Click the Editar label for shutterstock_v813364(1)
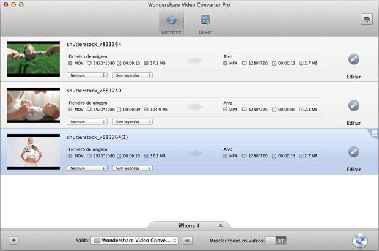This screenshot has height=251, width=379. click(353, 170)
